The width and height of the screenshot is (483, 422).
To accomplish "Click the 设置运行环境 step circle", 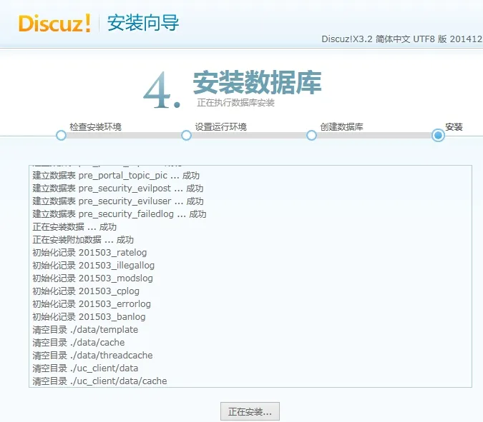I will tap(186, 135).
